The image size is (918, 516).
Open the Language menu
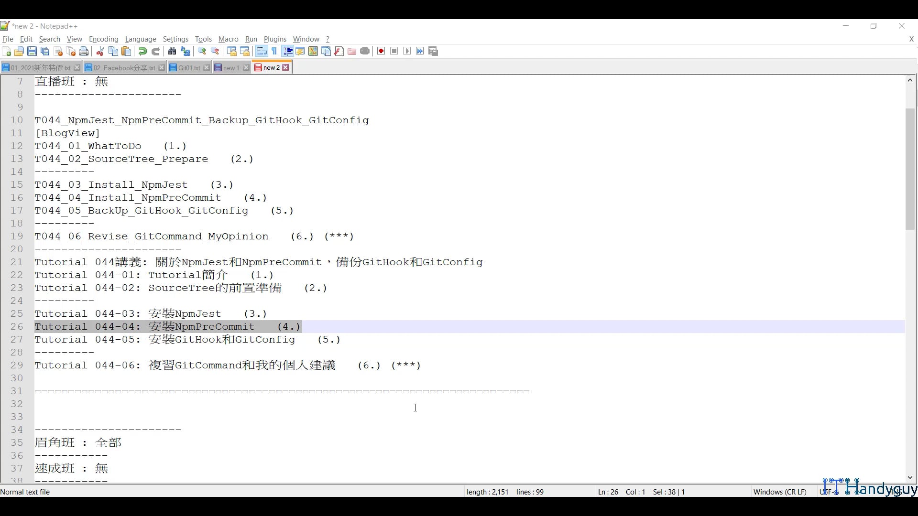pyautogui.click(x=141, y=39)
